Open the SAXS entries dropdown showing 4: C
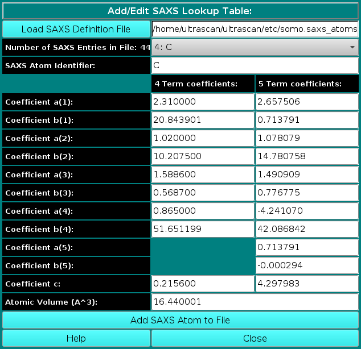Viewport: 361px width, 349px height. pos(255,48)
